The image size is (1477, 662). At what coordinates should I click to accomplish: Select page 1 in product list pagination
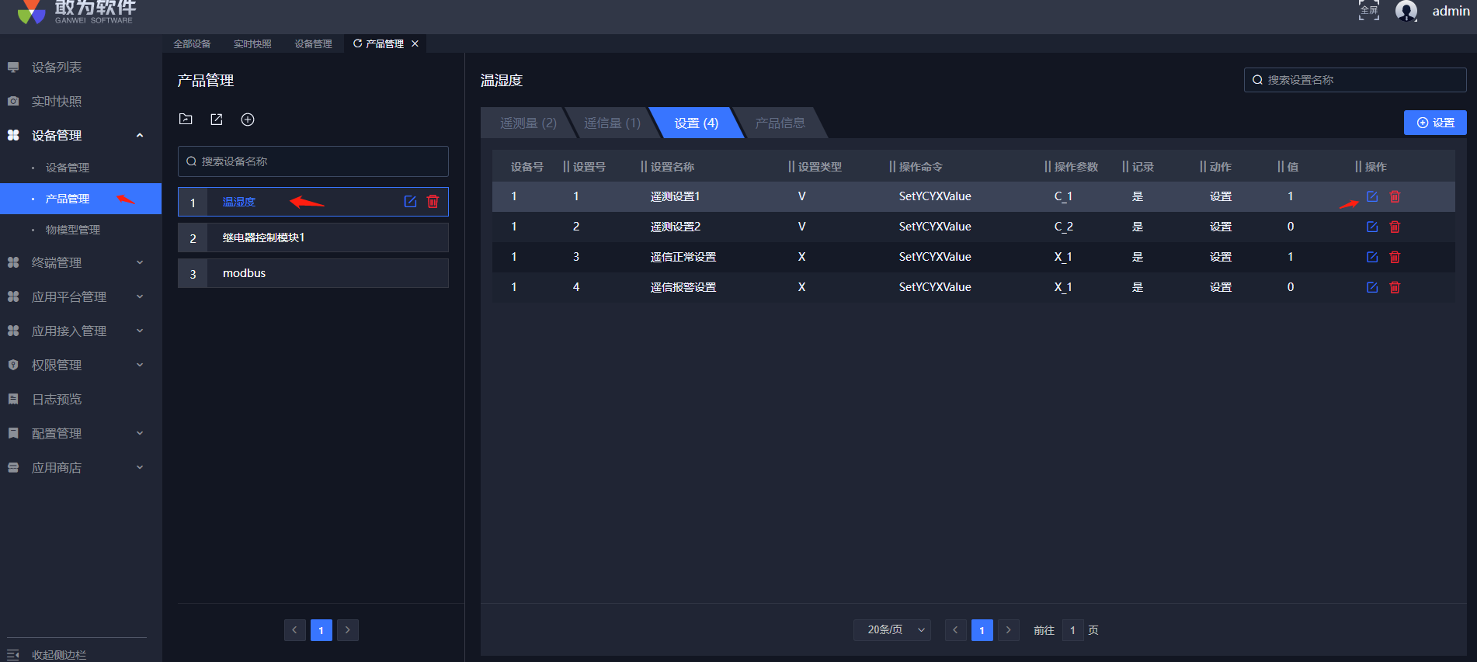tap(321, 630)
